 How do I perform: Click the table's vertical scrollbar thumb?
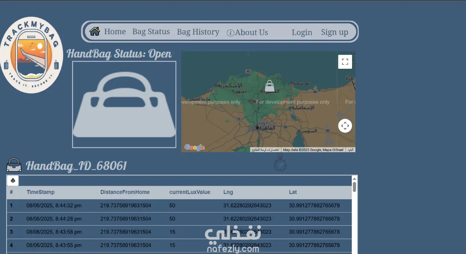(355, 187)
